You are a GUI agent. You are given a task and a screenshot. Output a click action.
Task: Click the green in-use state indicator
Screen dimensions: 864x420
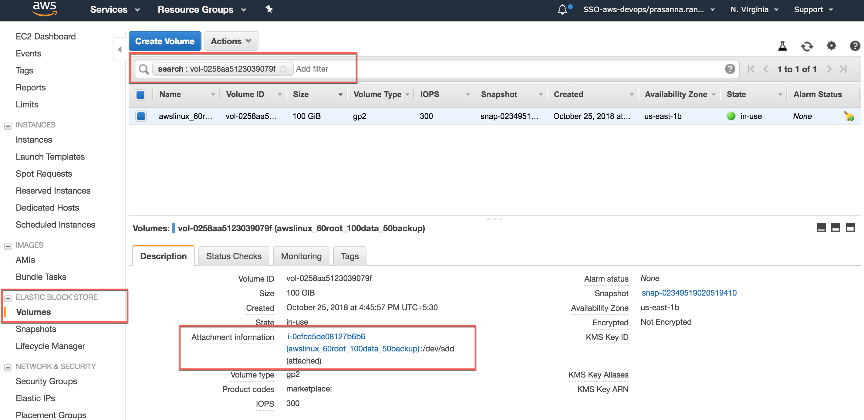tap(731, 116)
